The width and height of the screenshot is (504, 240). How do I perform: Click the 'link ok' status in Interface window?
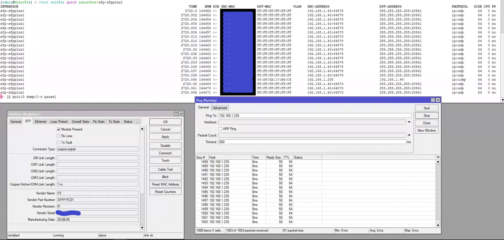149,235
